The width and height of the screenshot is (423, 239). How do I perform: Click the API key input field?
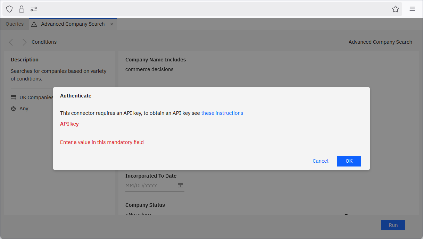[211, 134]
